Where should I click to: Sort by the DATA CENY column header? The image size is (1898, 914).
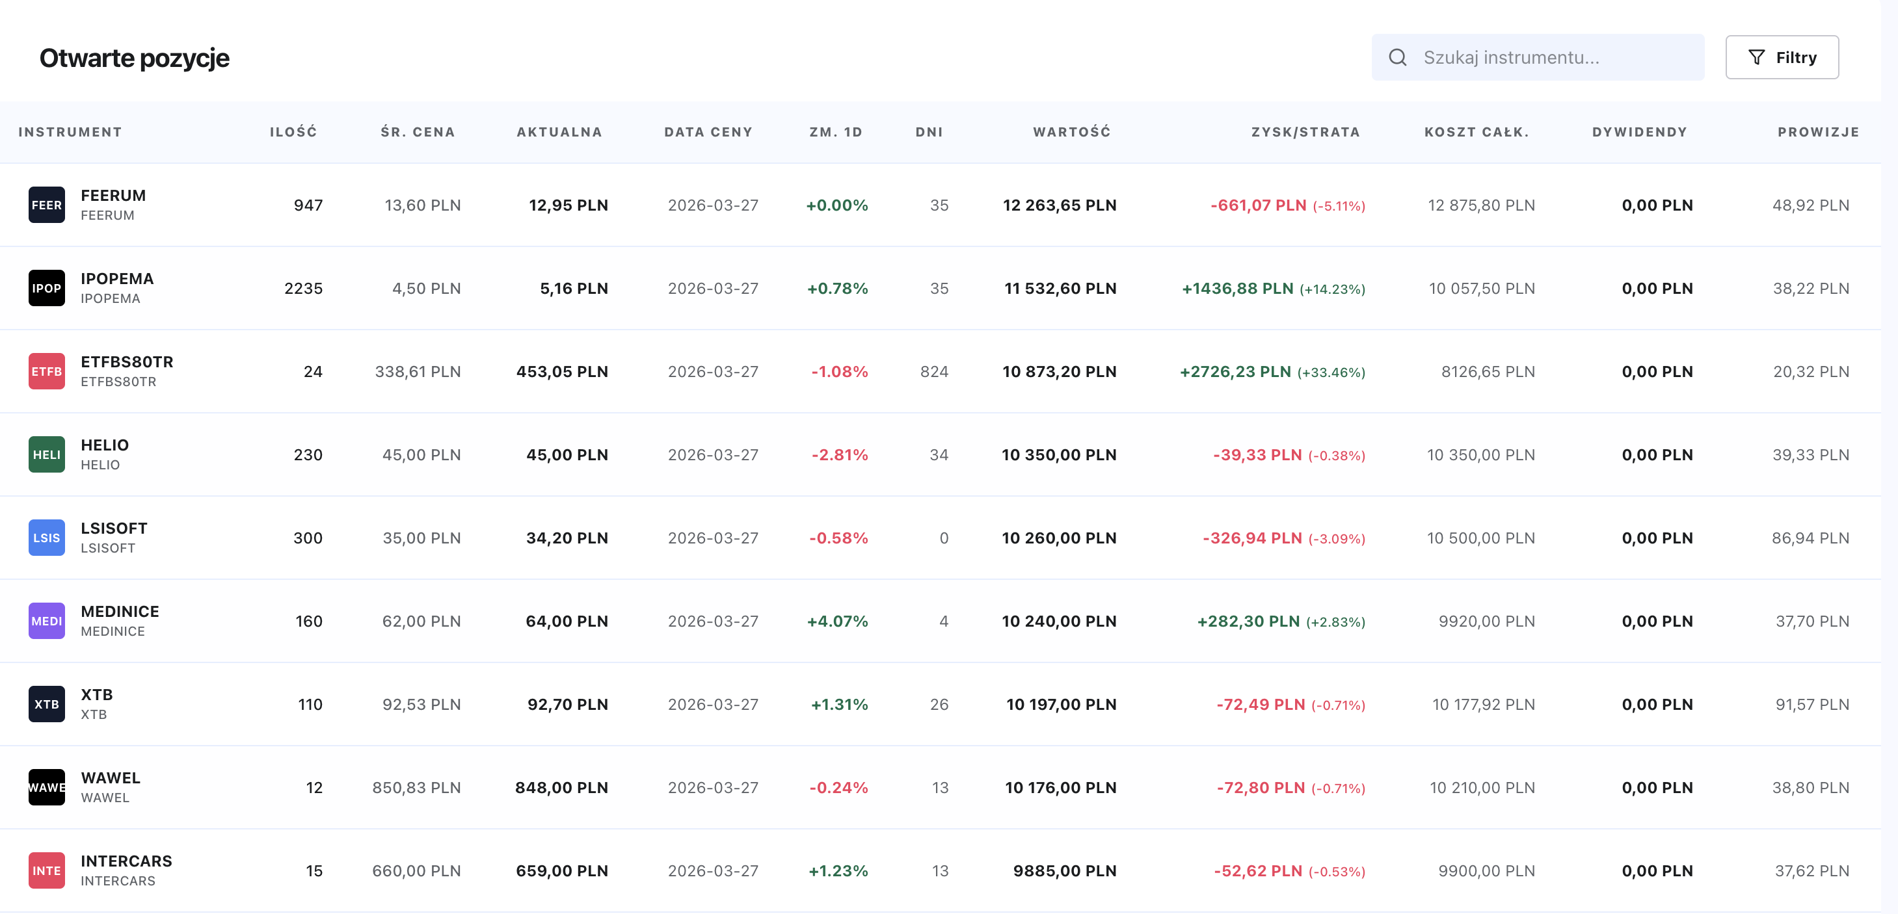(x=708, y=133)
